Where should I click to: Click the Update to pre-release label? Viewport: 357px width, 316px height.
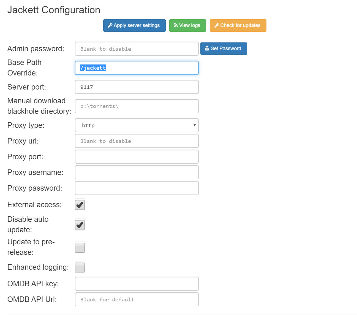point(31,247)
